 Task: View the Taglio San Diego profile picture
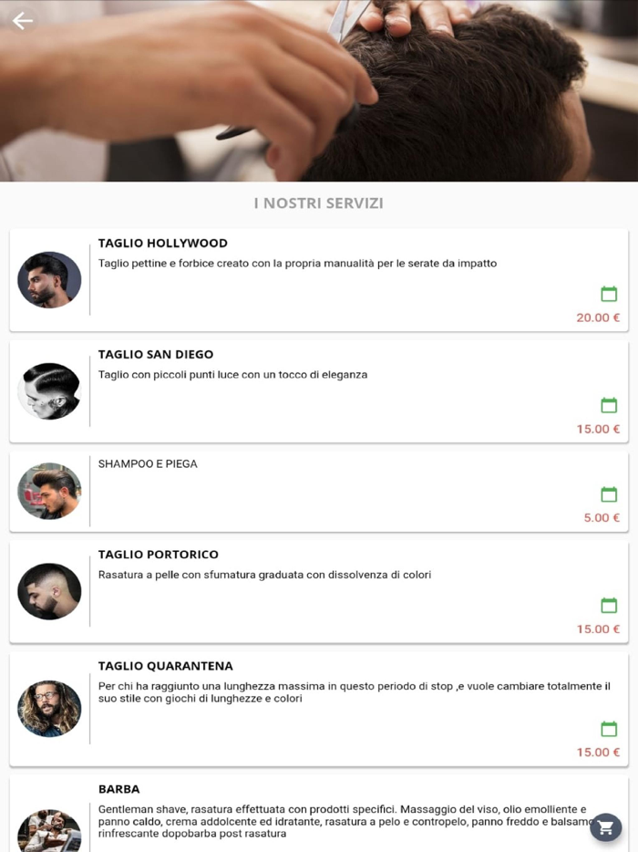(49, 391)
